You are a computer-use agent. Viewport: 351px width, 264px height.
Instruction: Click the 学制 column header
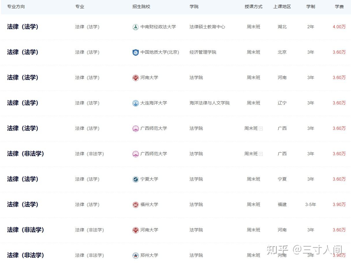click(311, 6)
